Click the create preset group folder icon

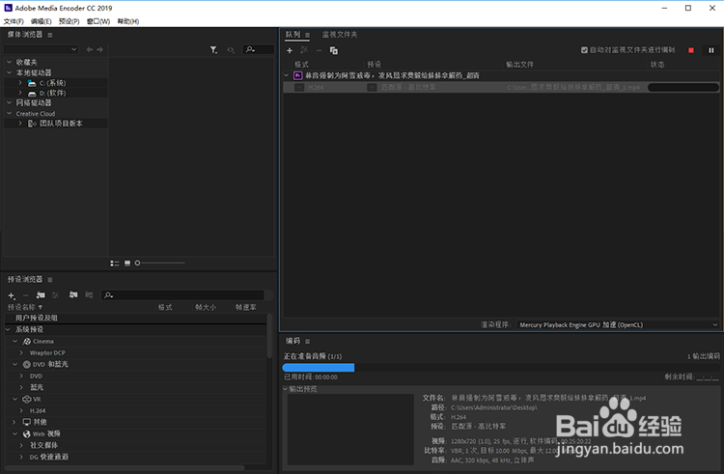[x=41, y=295]
